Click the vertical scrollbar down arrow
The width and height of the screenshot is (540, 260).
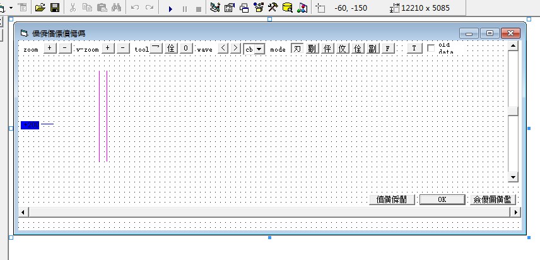click(513, 177)
